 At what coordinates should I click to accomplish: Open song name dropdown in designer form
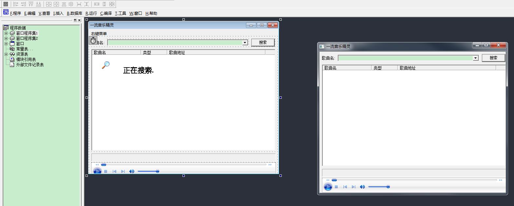point(245,43)
